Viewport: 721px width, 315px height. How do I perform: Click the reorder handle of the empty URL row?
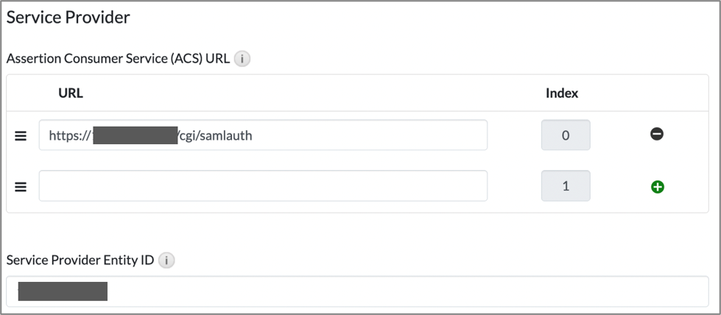point(21,187)
